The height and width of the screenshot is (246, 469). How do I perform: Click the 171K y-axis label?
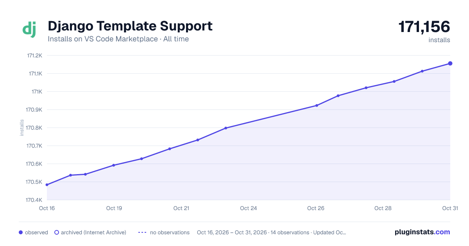pos(37,92)
